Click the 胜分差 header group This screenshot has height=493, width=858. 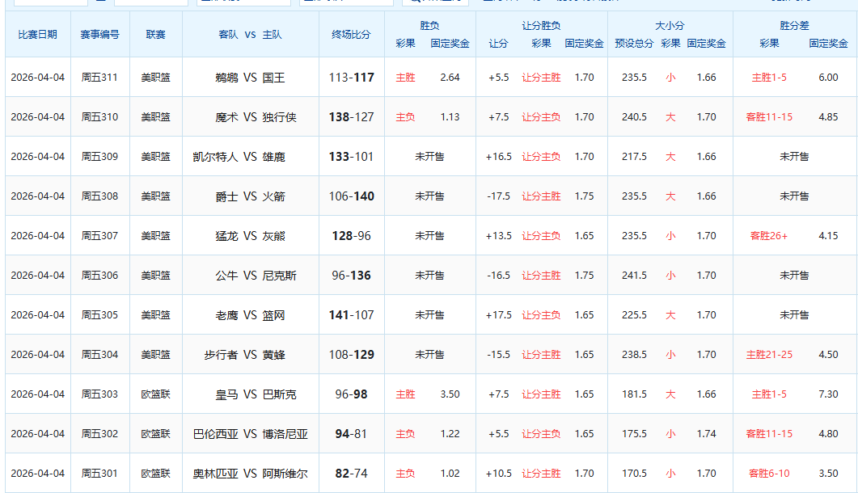coord(794,26)
